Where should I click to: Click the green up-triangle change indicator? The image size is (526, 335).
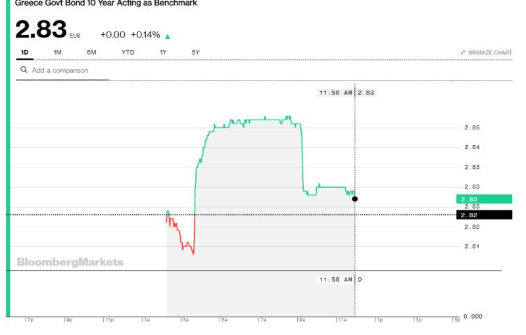point(168,36)
